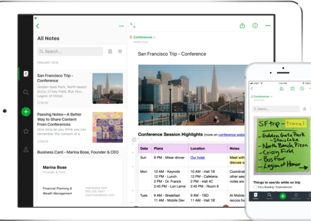This screenshot has width=311, height=221.
Task: Click the '10 AM - Keynote' entry
Action: point(167,171)
